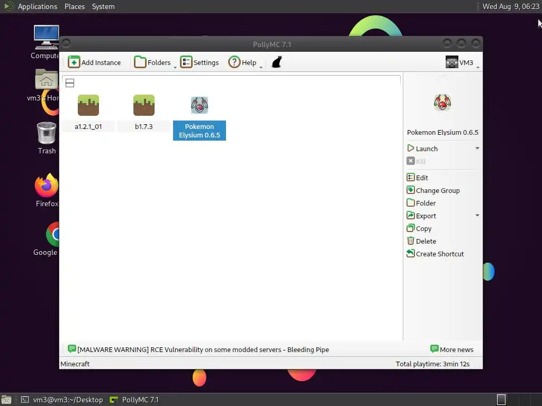Click the a1.2.1_01 instance label

pyautogui.click(x=88, y=126)
